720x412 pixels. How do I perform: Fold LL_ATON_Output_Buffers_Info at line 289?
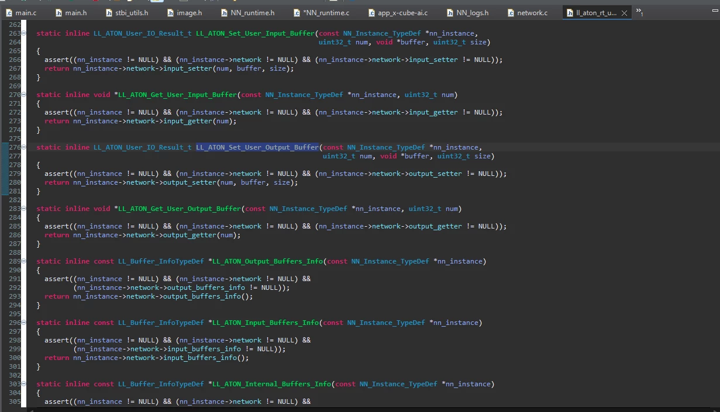pos(24,261)
